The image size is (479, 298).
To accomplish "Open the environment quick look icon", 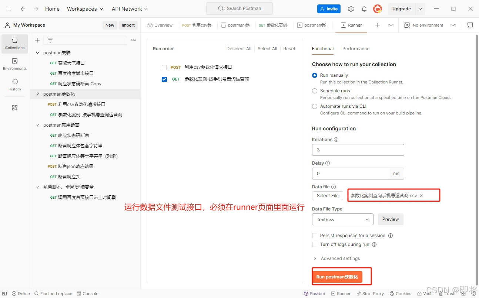I will 470,25.
